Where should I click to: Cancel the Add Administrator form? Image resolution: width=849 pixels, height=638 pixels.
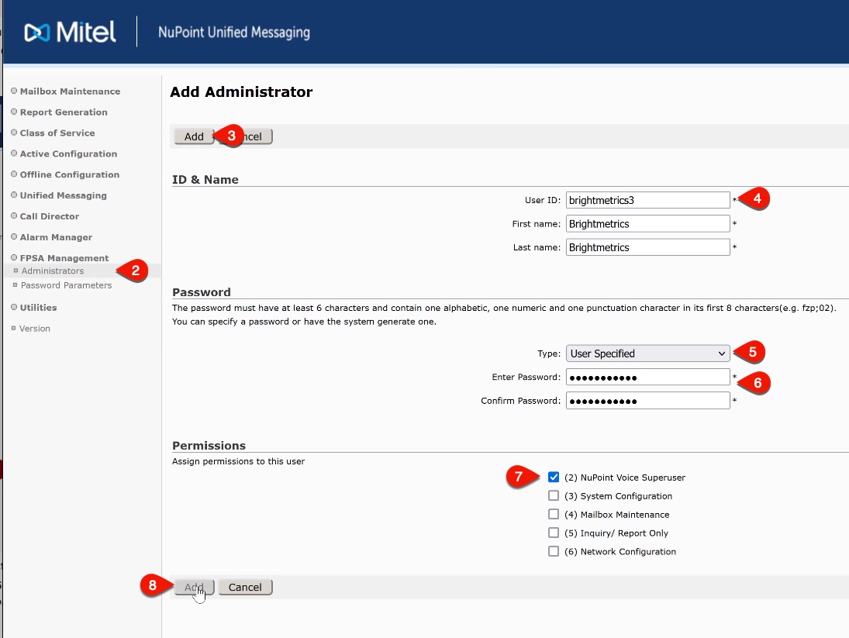[x=245, y=587]
